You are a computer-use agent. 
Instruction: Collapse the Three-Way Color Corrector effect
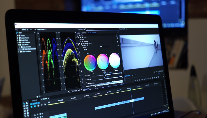(x=80, y=43)
